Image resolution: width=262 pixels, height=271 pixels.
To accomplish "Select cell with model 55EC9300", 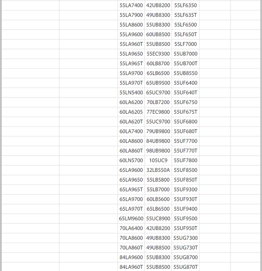I will click(158, 54).
